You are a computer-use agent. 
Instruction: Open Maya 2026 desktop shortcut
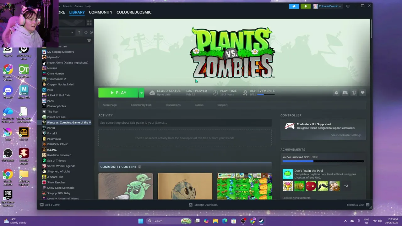24,92
